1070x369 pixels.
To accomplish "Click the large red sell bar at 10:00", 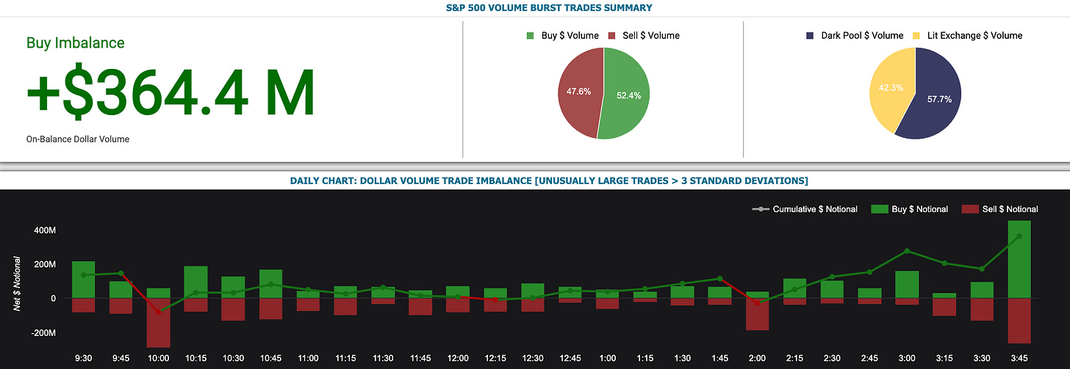I will coord(159,323).
